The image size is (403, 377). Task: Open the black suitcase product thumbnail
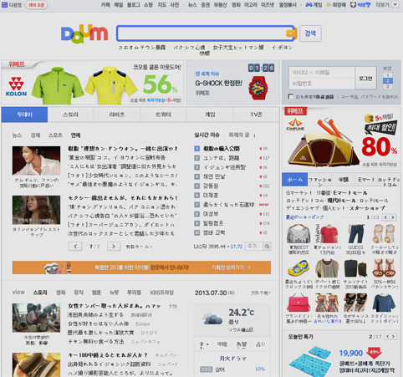click(x=355, y=268)
